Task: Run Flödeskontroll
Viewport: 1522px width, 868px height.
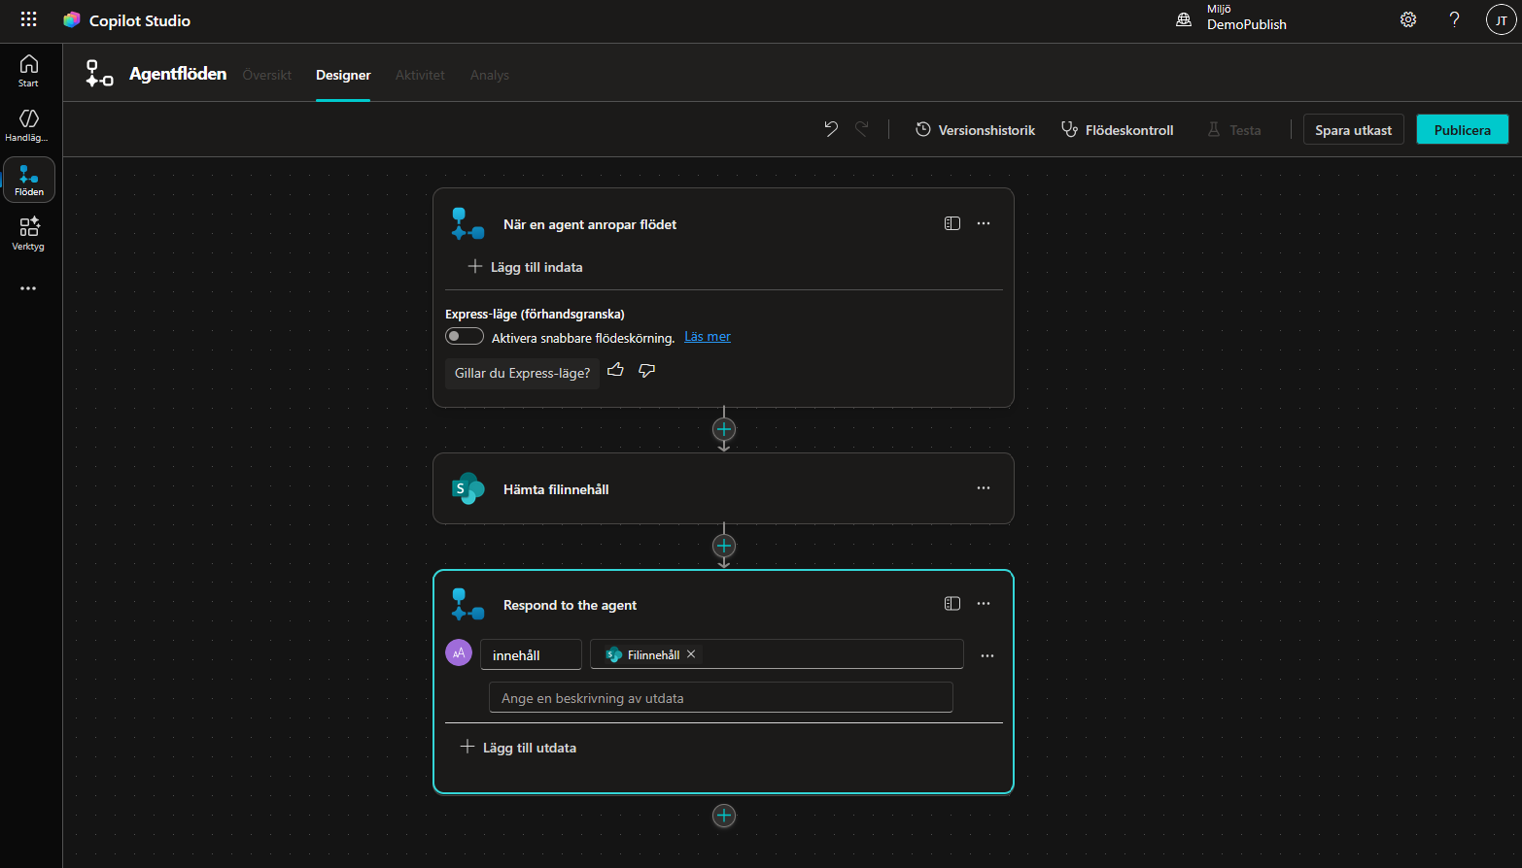Action: 1118,129
